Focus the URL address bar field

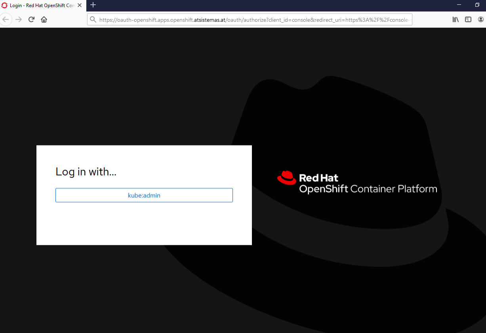pyautogui.click(x=250, y=19)
